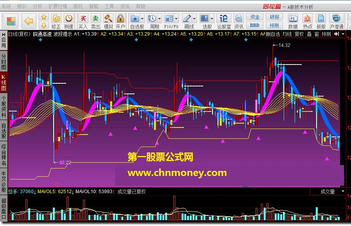Viewport: 351px width, 226px height.
Task: Click the yellow down arrow button
Action: click(x=44, y=25)
